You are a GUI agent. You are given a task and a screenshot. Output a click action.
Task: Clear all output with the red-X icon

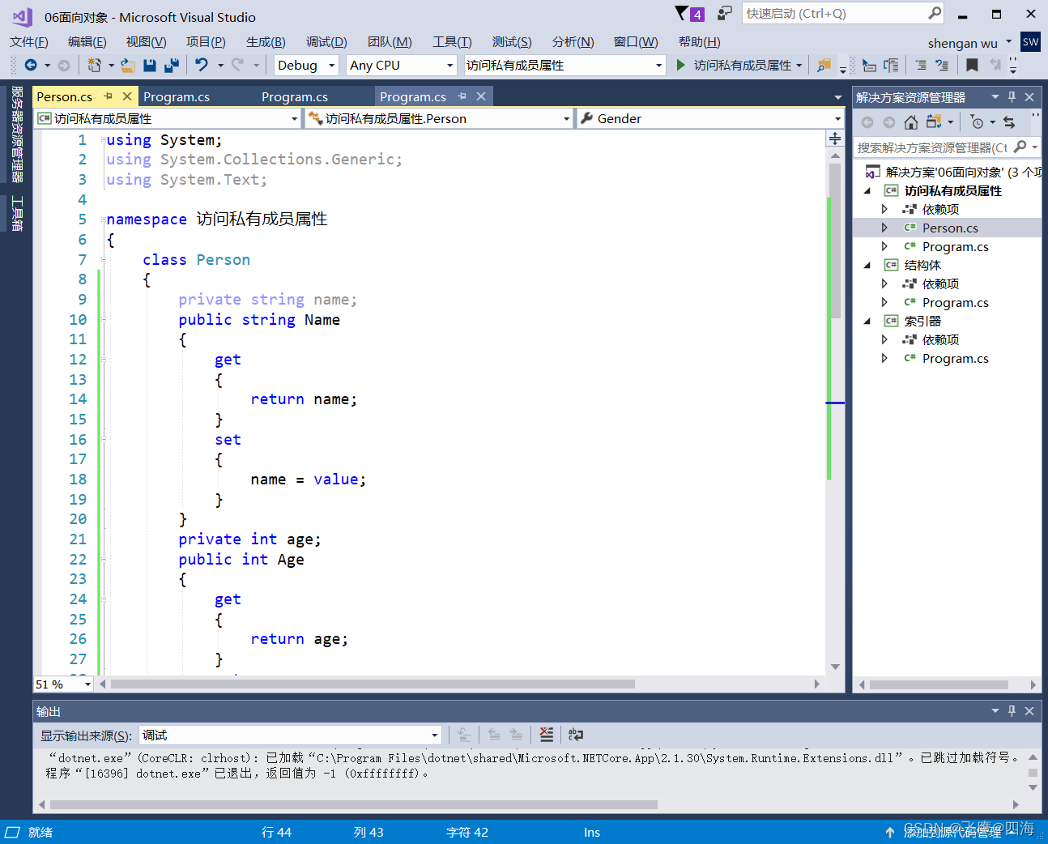(547, 735)
